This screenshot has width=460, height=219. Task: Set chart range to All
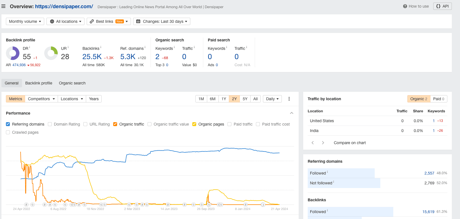coord(255,99)
